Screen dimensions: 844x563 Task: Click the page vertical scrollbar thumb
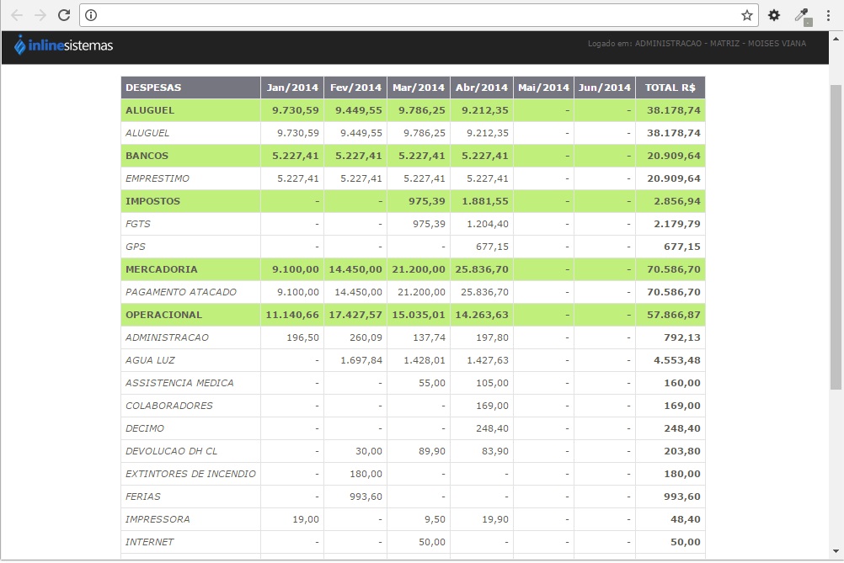836,236
